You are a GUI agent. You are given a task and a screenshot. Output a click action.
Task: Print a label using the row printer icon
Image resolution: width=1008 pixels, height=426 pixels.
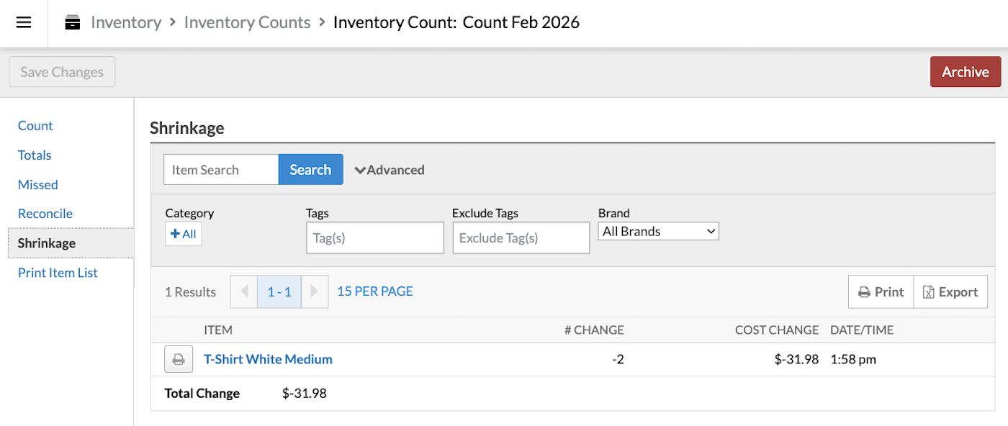tap(178, 358)
